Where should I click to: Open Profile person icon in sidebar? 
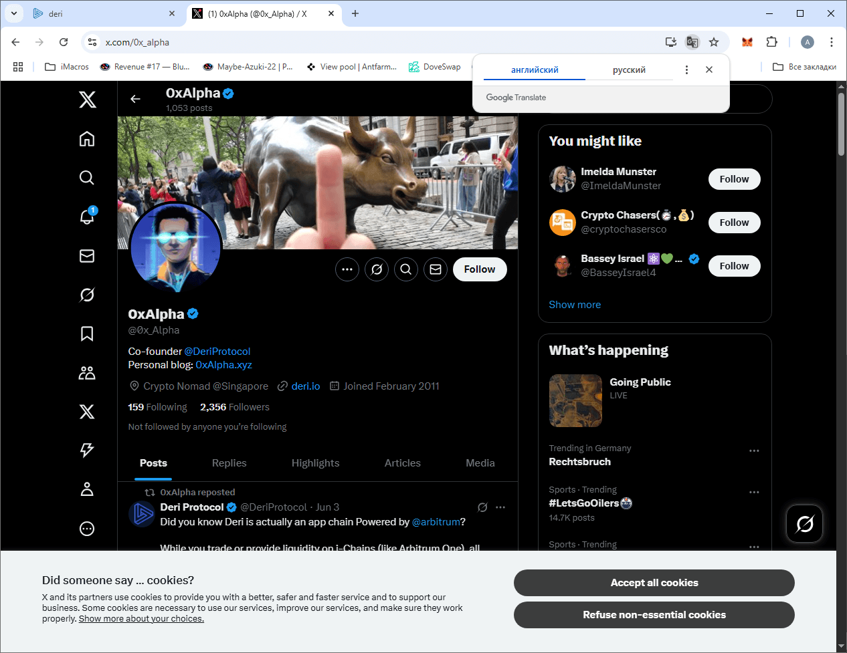point(87,489)
